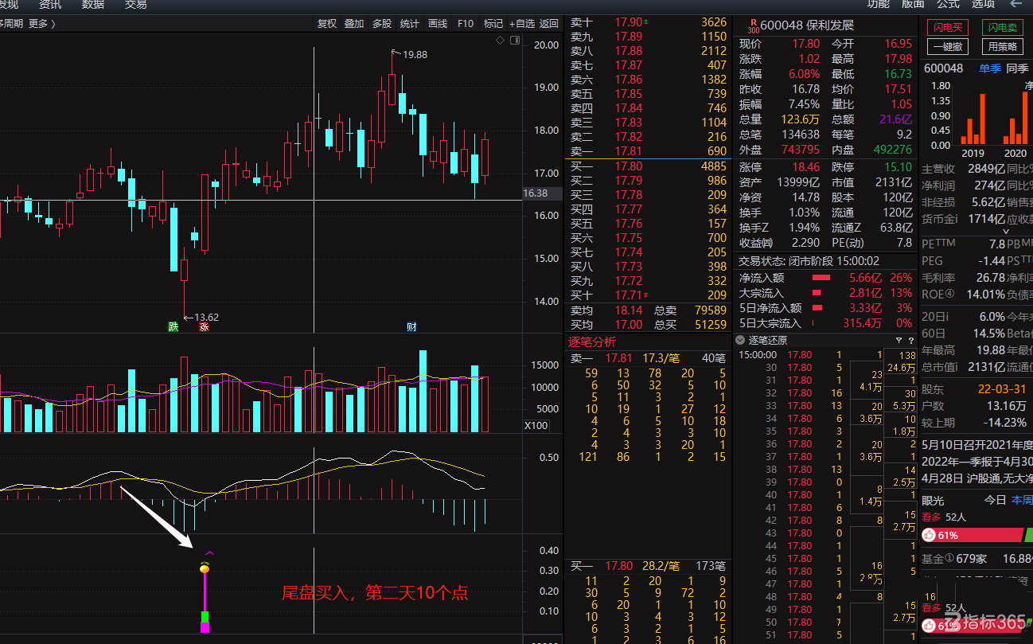This screenshot has height=644, width=1033.
Task: Open the 数据 menu
Action: coord(93,5)
